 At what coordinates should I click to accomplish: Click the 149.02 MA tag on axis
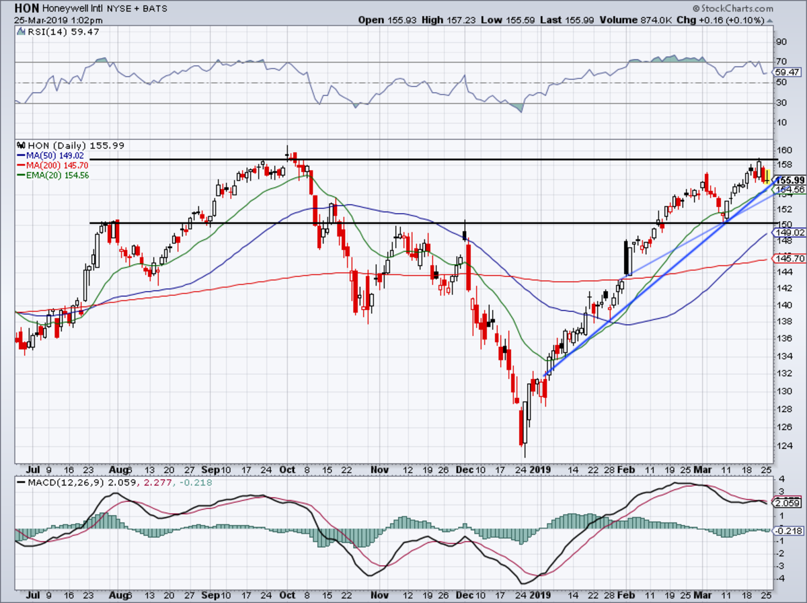pos(788,233)
